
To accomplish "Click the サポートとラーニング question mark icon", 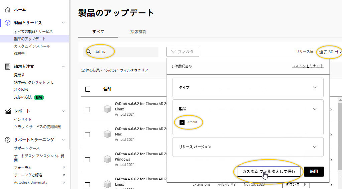I will [x=8, y=140].
